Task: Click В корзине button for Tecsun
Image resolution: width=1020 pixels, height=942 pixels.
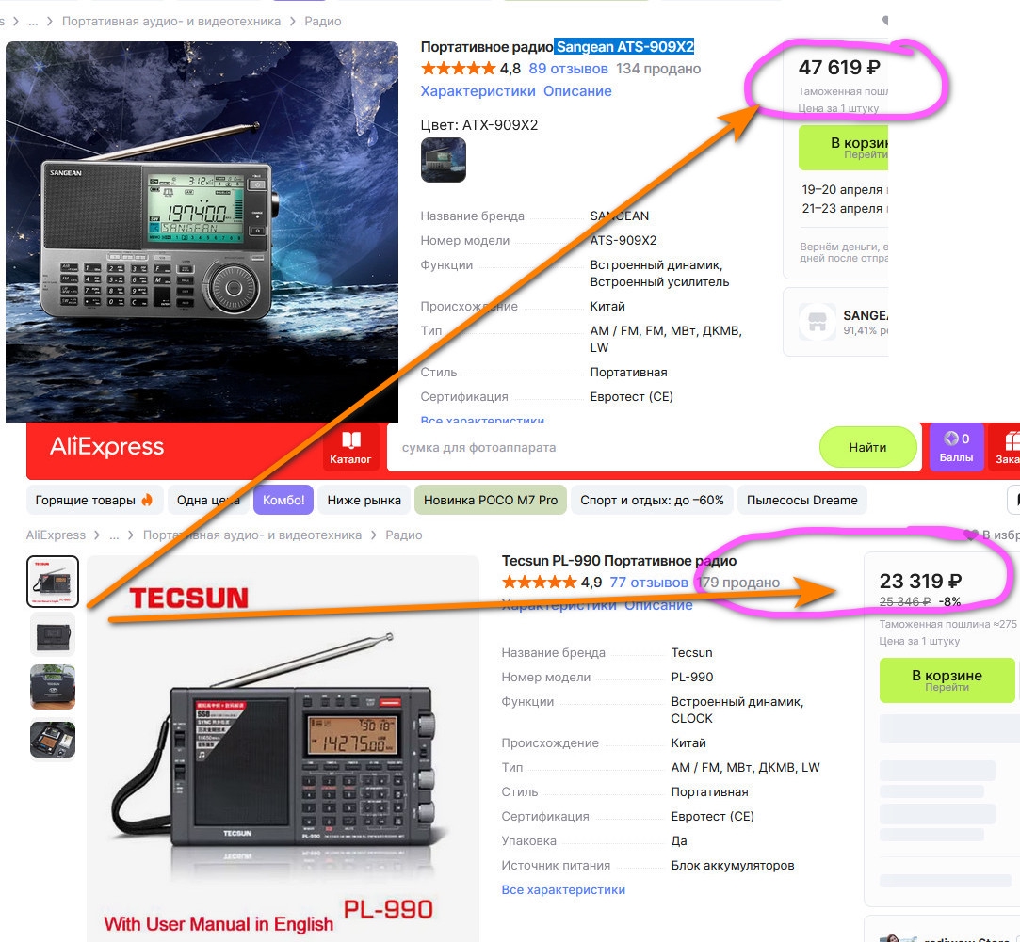Action: pyautogui.click(x=947, y=680)
